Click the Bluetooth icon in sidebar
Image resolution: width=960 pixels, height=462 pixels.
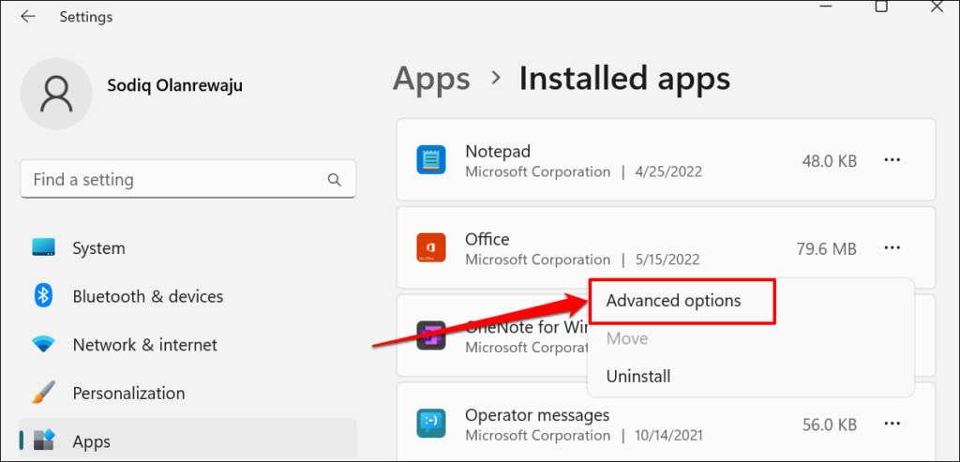pyautogui.click(x=43, y=296)
